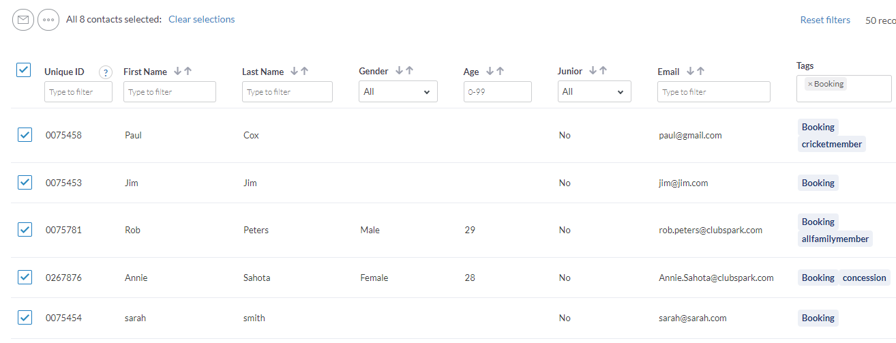Deselect Annie Sahota's row checkbox
The image size is (896, 343).
click(25, 277)
